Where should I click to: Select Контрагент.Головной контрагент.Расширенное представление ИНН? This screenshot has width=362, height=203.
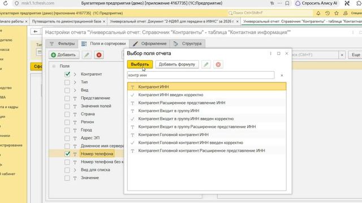pos(207,151)
